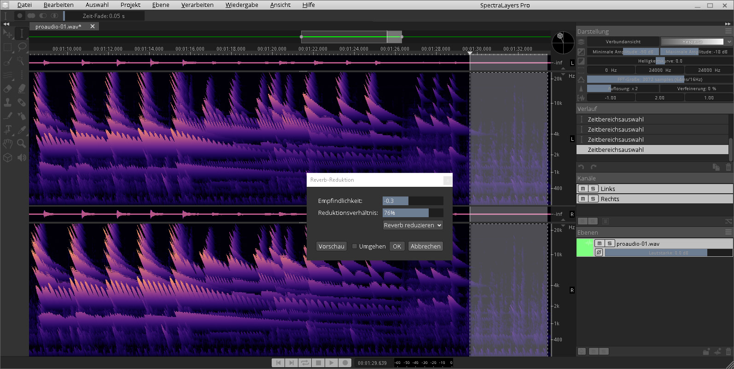Toggle phase invert on proaudio-01.wav layer
This screenshot has height=369, width=734.
599,253
